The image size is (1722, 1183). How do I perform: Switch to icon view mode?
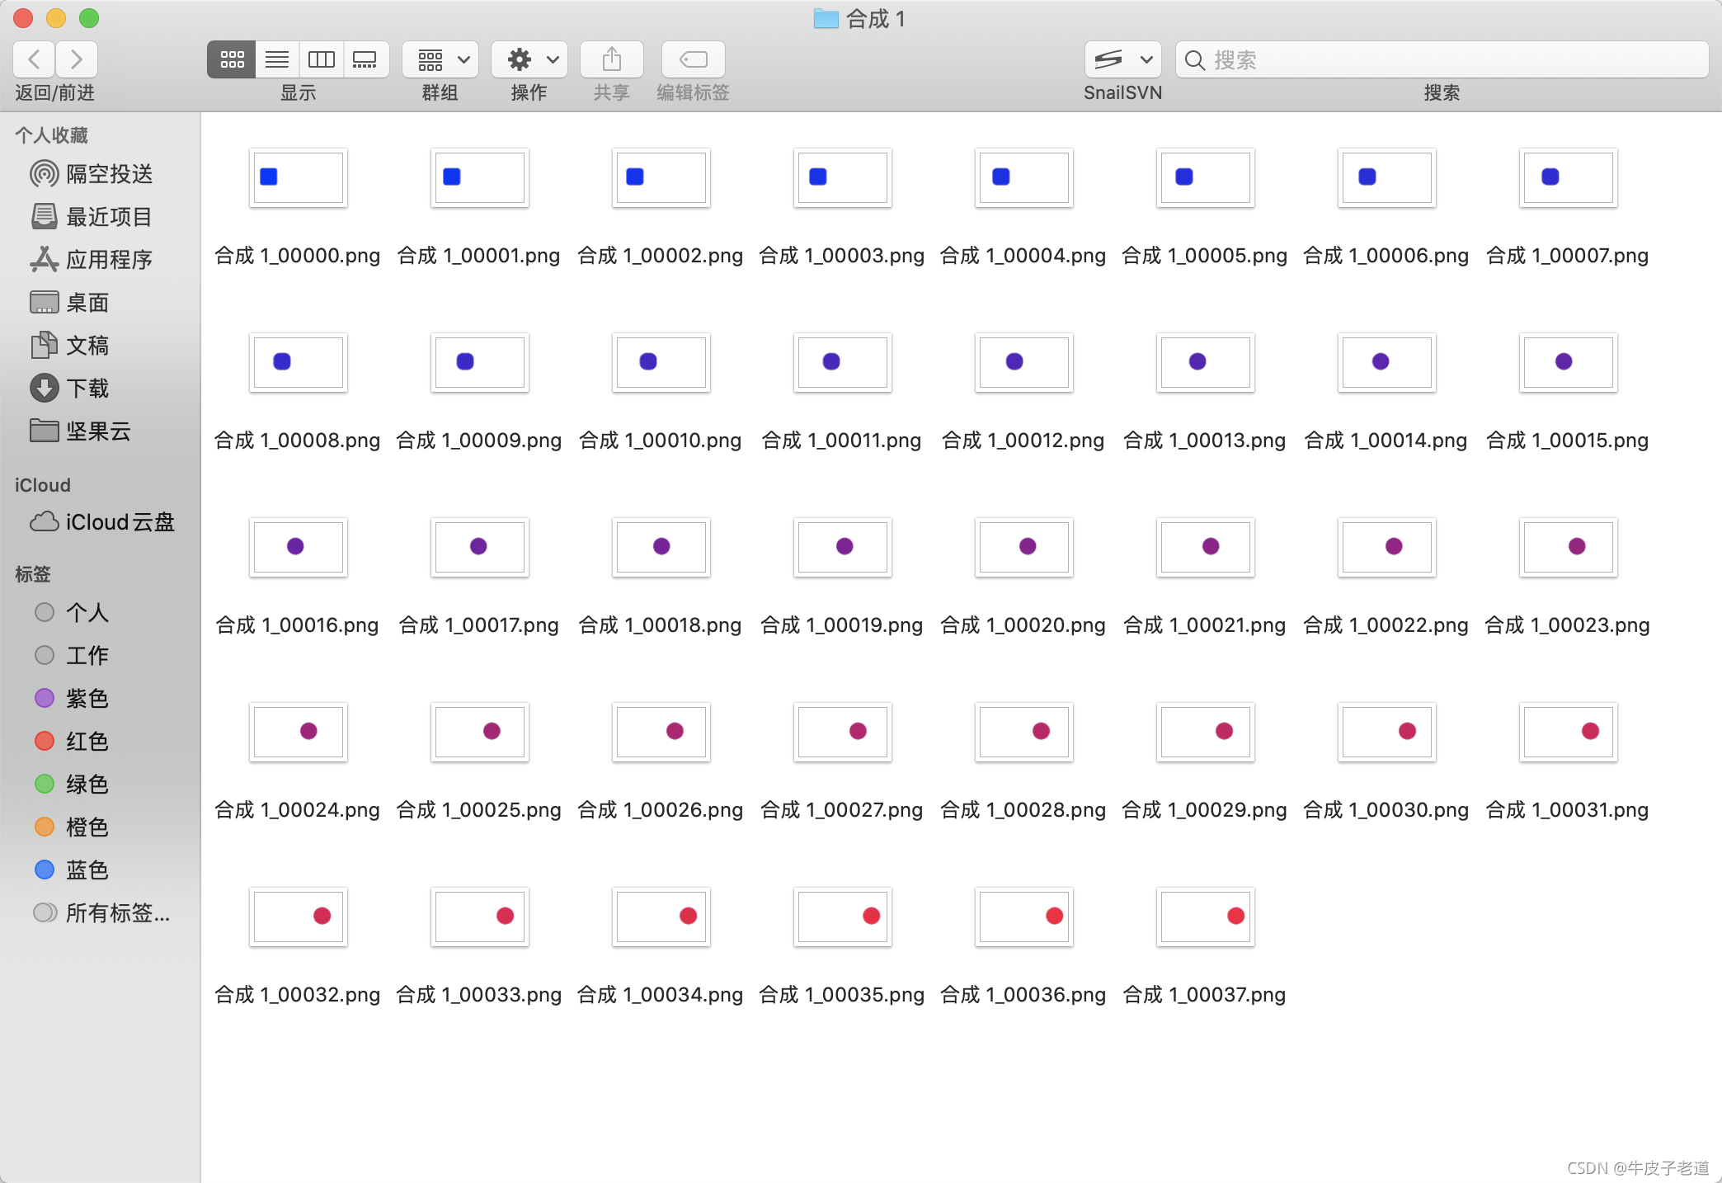pyautogui.click(x=232, y=59)
